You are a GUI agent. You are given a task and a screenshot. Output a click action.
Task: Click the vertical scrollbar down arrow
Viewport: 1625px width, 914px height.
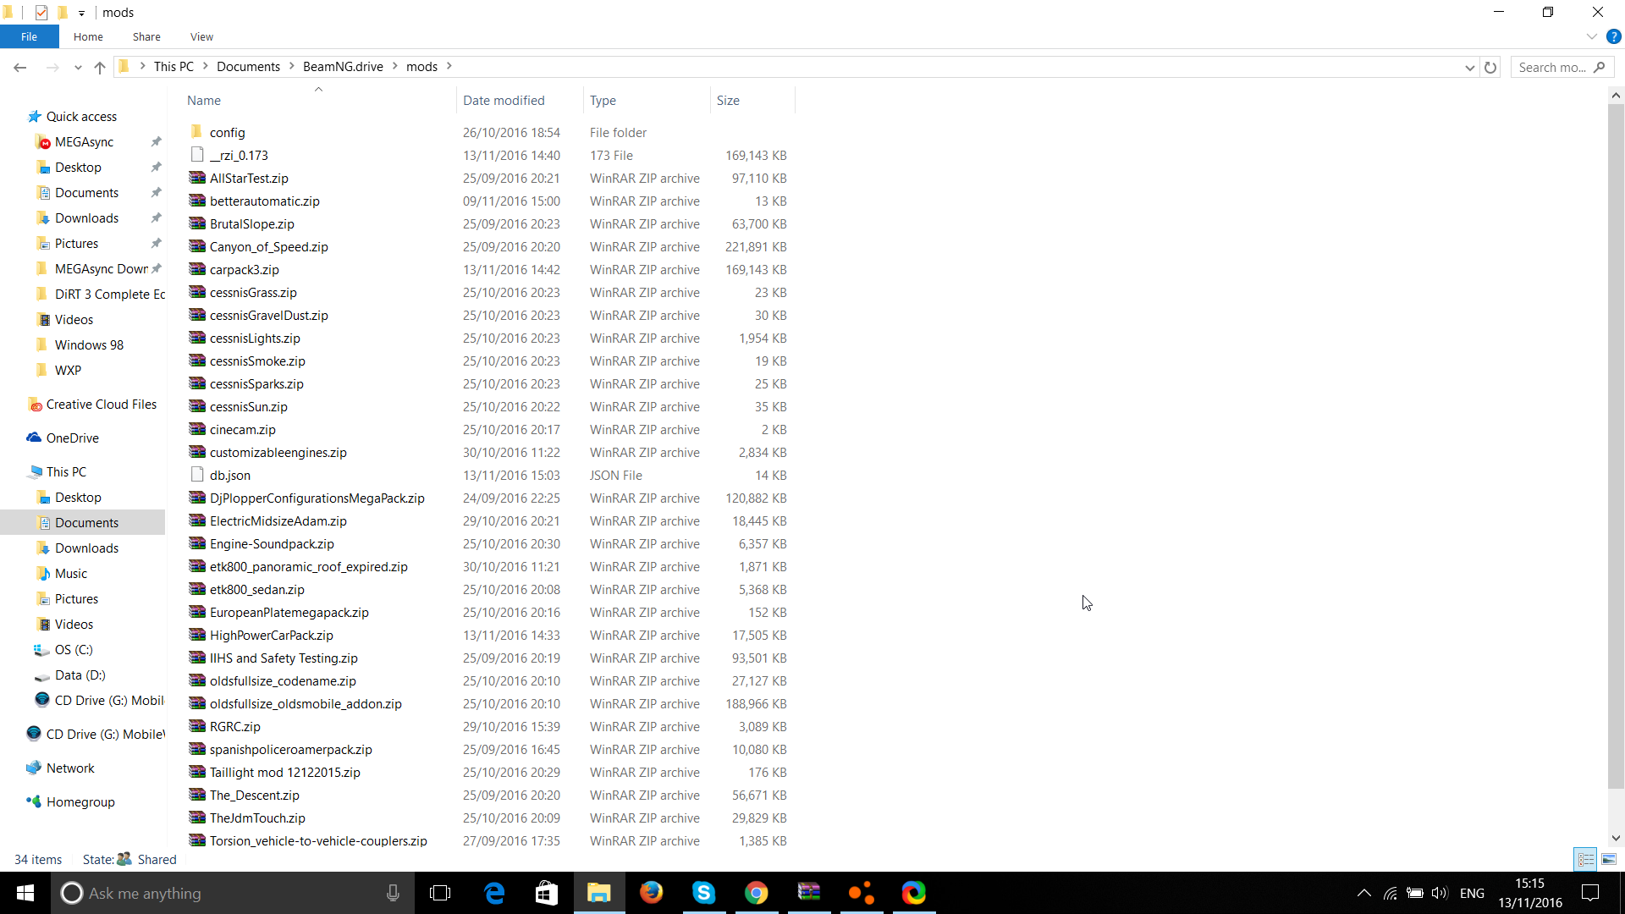(1616, 838)
